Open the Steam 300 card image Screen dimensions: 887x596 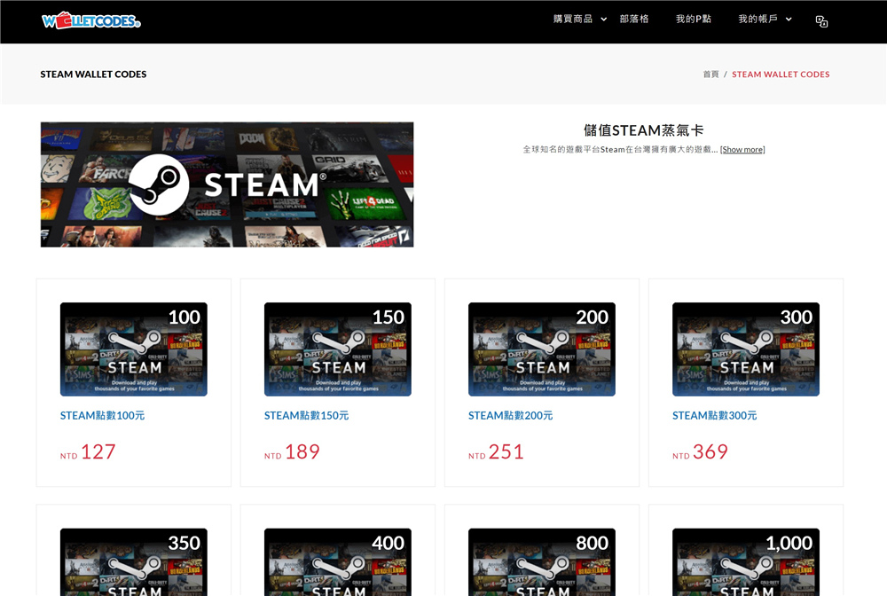coord(746,349)
